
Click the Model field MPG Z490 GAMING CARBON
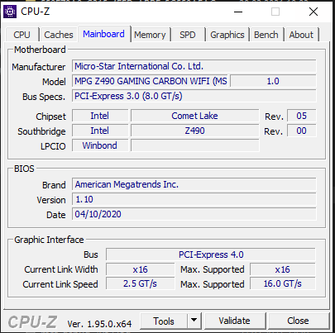[x=150, y=81]
